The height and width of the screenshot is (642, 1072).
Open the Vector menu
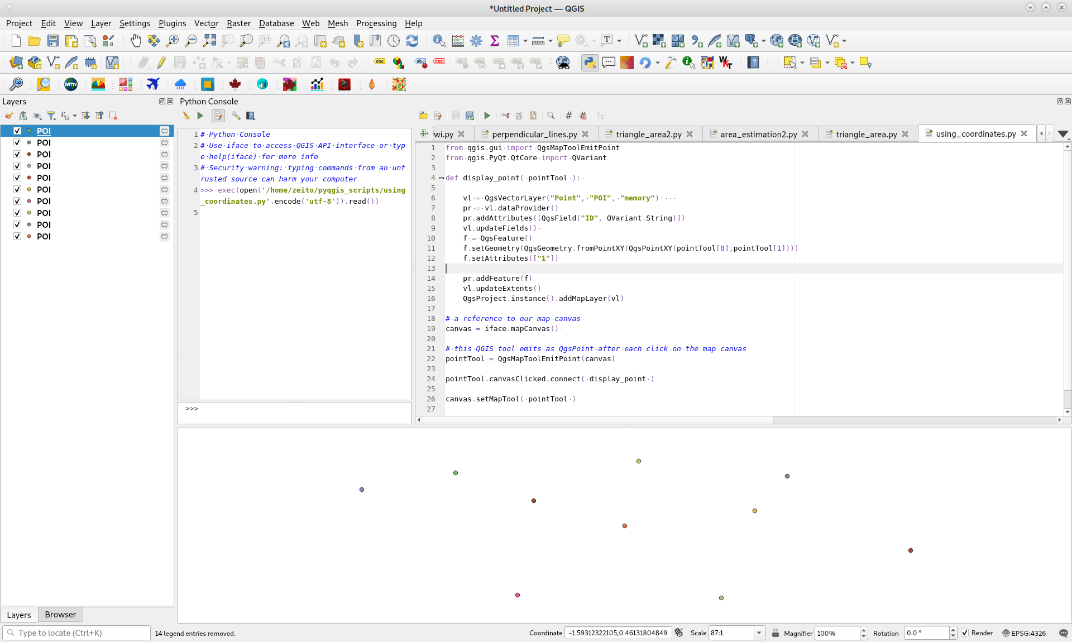(206, 23)
